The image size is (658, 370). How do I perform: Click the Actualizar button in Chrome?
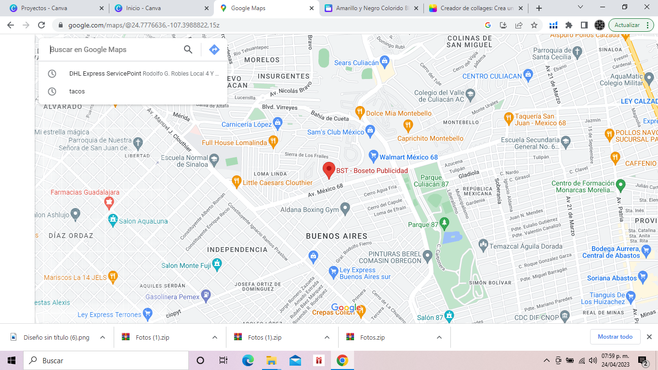pos(631,25)
